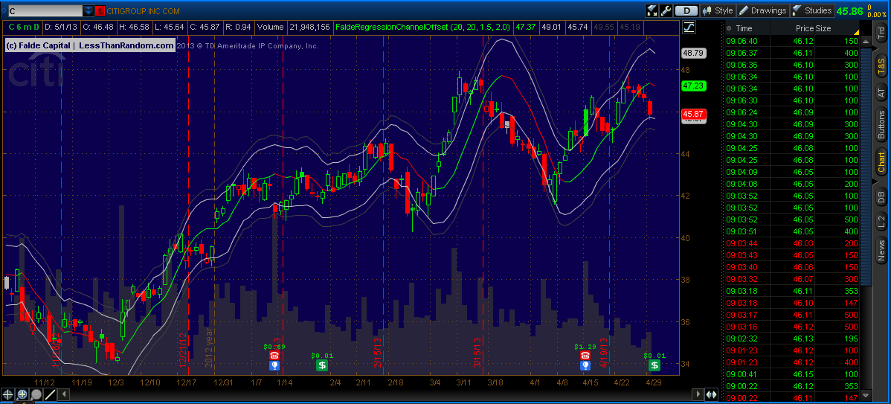Type symbol in the C ticker field
This screenshot has height=404, width=891.
pos(45,10)
